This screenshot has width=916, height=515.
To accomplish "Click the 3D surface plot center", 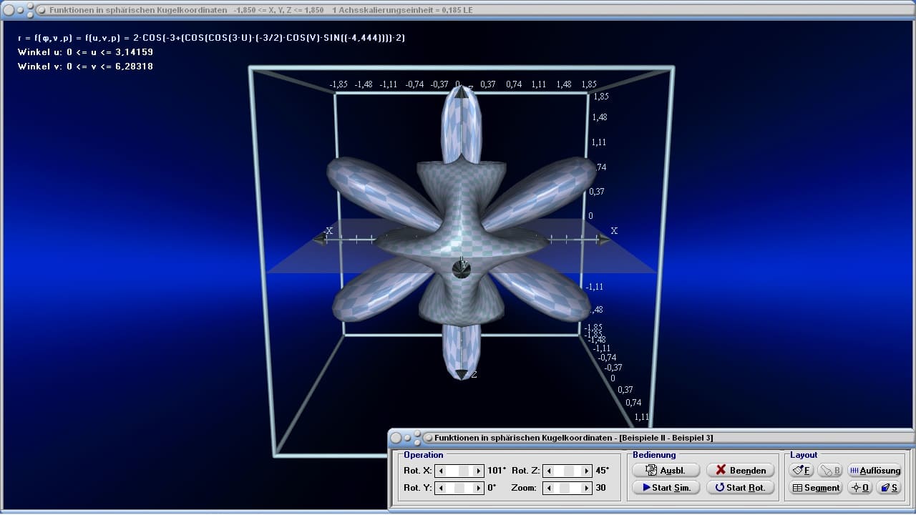I will tap(462, 232).
